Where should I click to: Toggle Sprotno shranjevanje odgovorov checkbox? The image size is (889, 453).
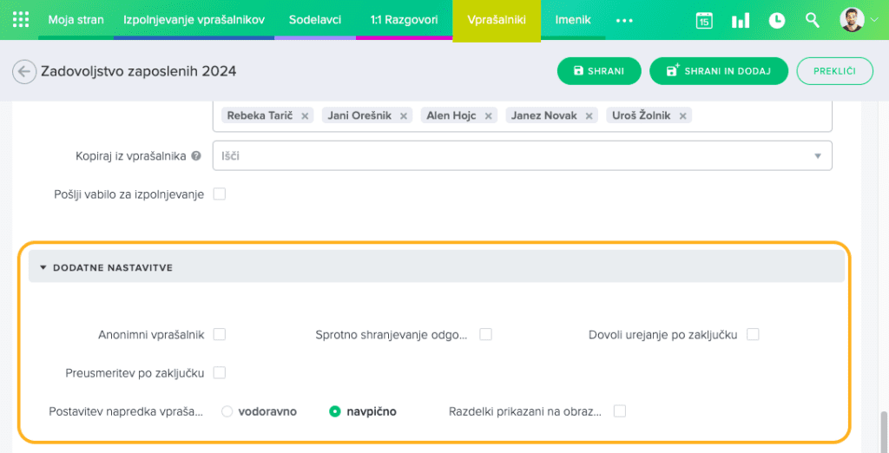485,334
